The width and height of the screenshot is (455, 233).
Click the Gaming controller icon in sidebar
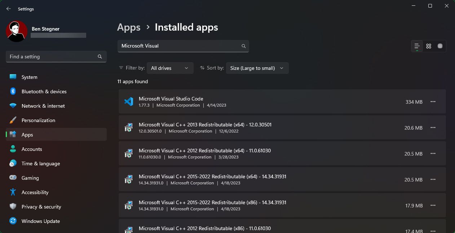pos(13,178)
